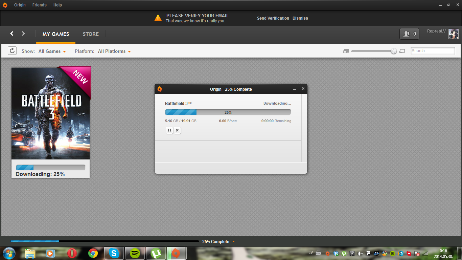Click the volume speaker tray icon

(x=360, y=253)
